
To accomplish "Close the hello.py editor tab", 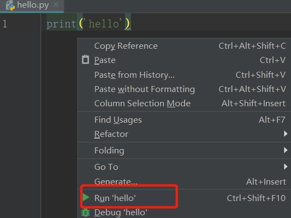I will click(x=56, y=4).
